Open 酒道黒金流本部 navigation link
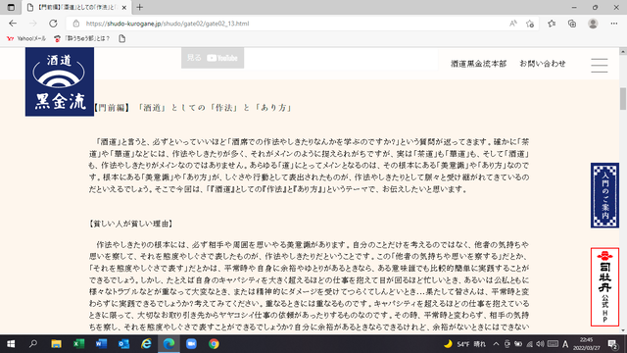627x353 pixels. (x=479, y=64)
